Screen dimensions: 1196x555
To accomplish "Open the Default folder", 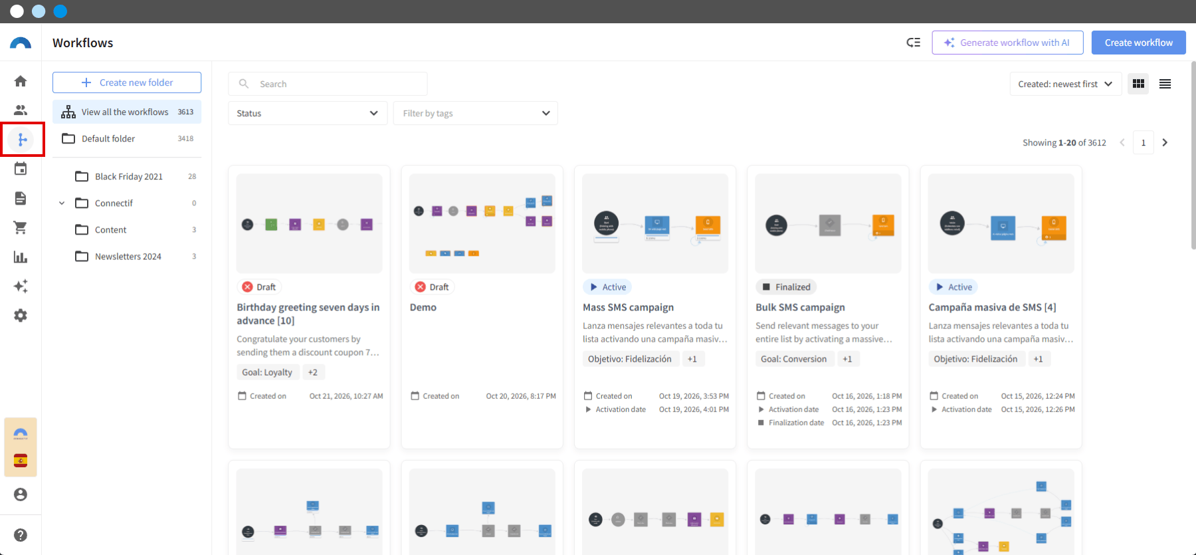I will (x=127, y=139).
